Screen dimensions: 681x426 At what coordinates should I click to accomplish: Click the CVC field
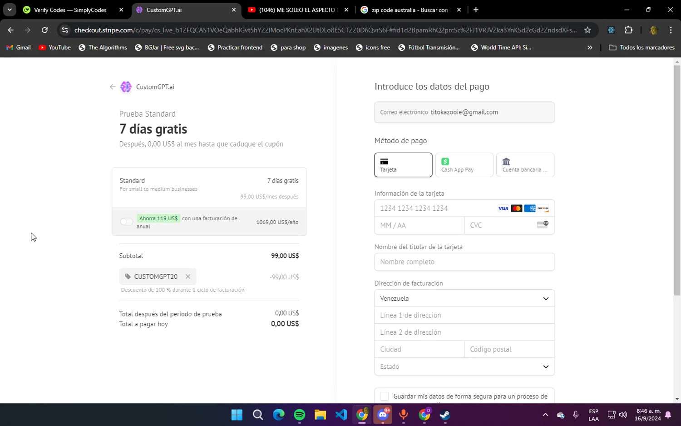point(509,225)
